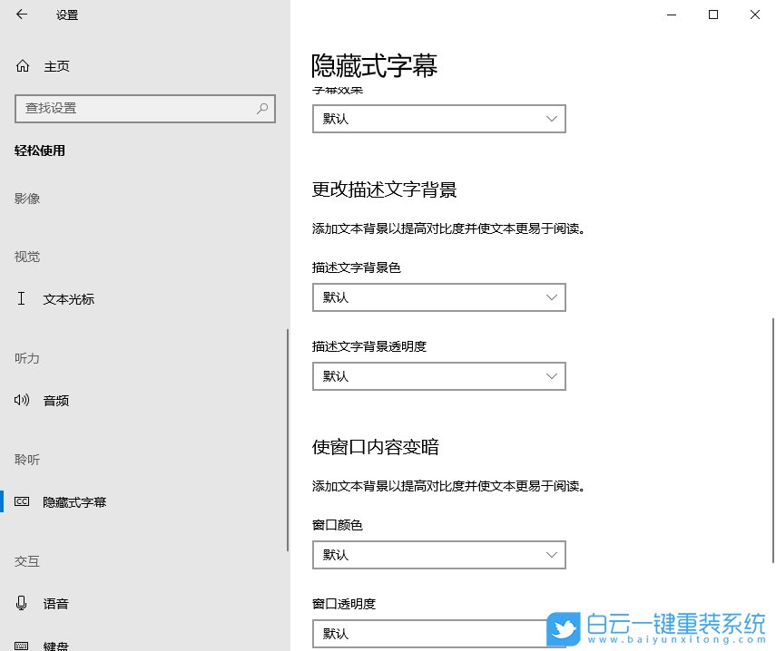Open the 窗口颜色 dropdown
Screen dimensions: 776x651
pos(438,555)
